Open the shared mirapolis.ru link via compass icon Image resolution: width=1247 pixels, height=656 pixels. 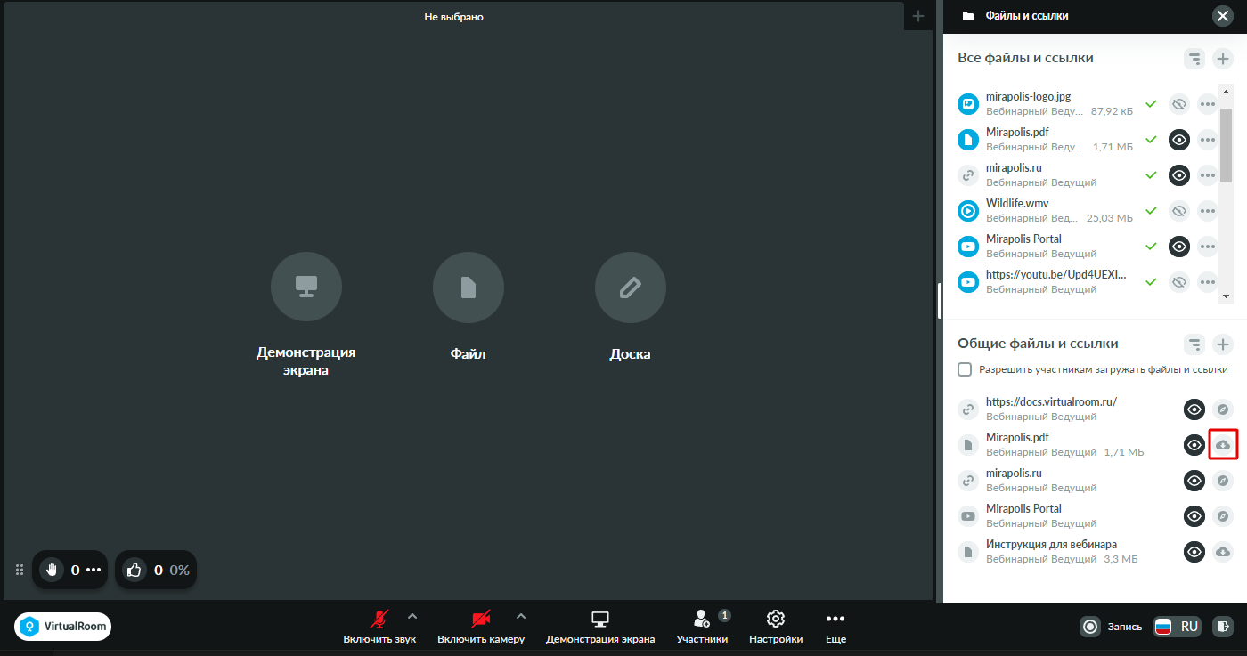[x=1223, y=481]
